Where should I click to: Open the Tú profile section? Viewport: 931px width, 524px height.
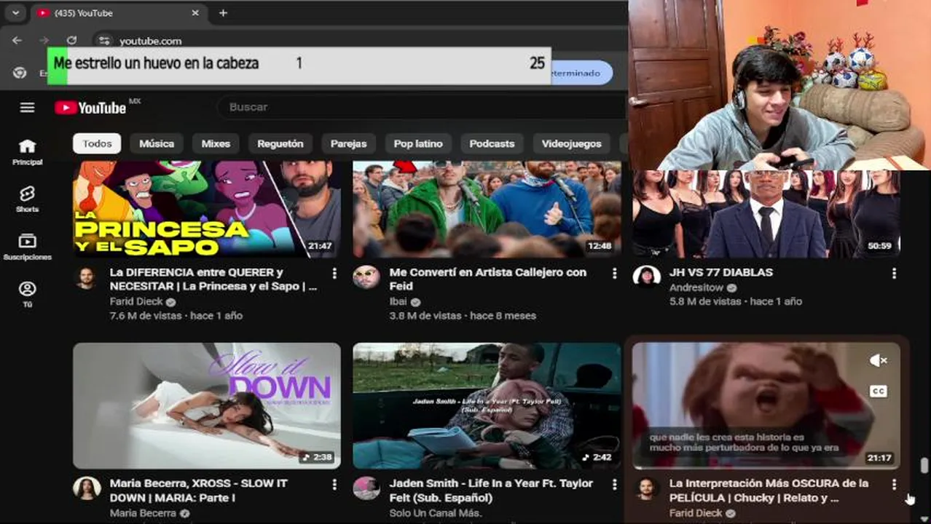click(x=27, y=294)
